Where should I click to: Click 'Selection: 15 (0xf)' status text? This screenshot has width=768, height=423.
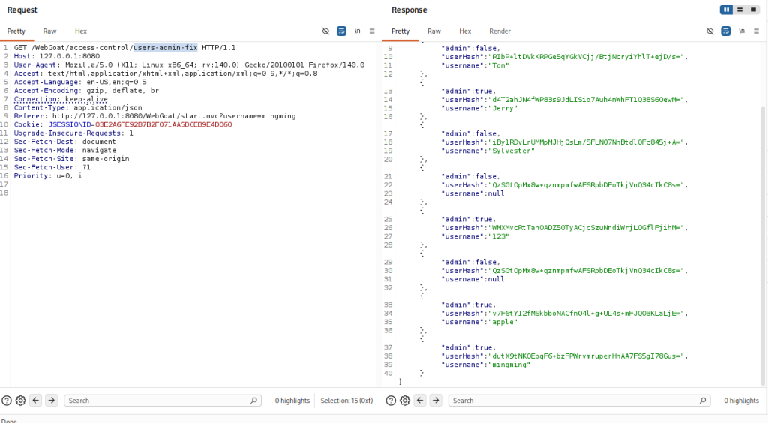(346, 400)
